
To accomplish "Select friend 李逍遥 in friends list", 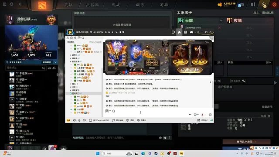I will tap(23, 73).
